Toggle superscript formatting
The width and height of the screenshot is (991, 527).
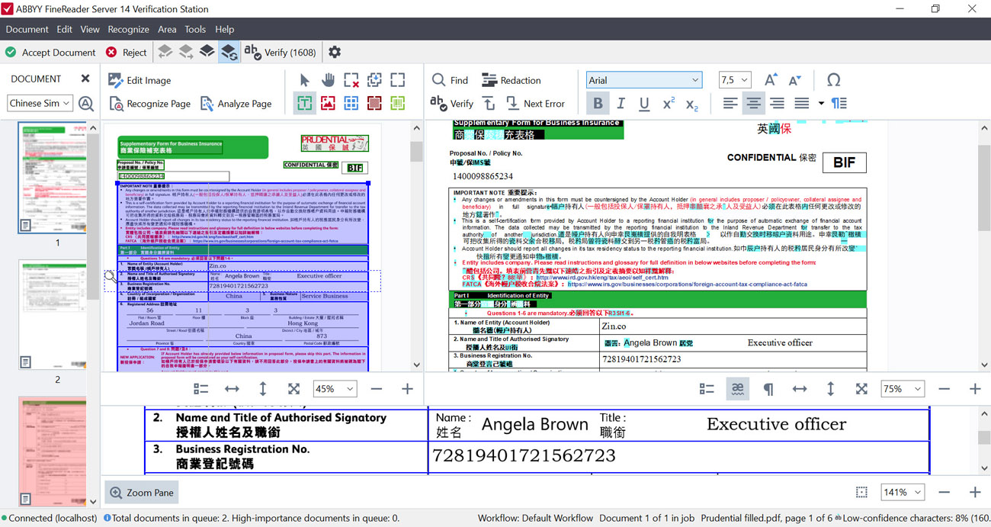pos(669,103)
